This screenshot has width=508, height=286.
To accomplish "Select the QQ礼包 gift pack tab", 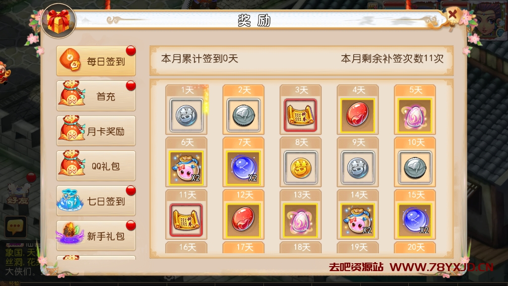I will pos(96,166).
